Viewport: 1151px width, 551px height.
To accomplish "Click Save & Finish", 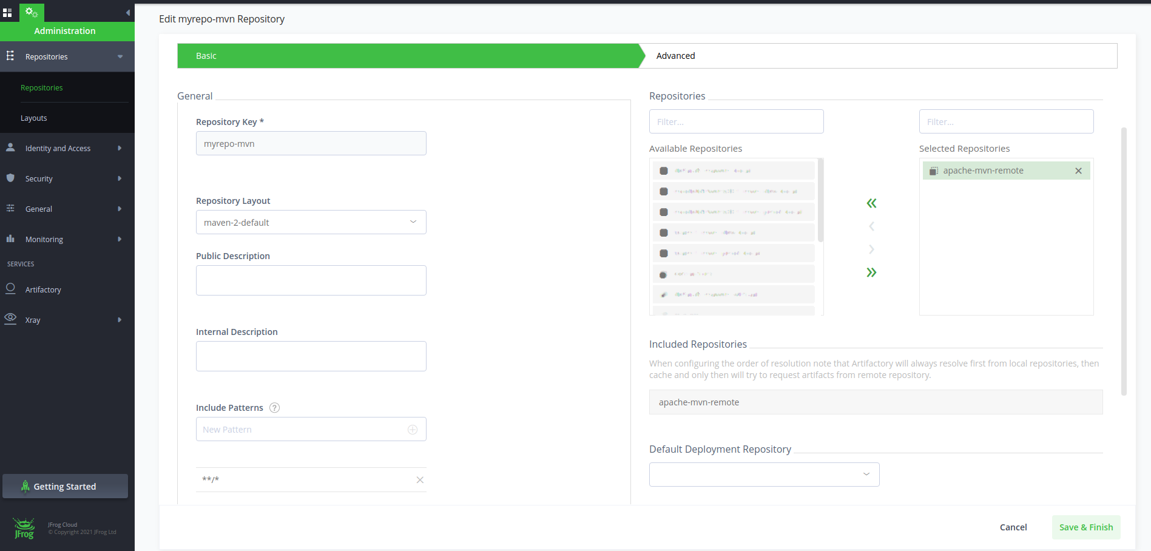I will tap(1086, 527).
